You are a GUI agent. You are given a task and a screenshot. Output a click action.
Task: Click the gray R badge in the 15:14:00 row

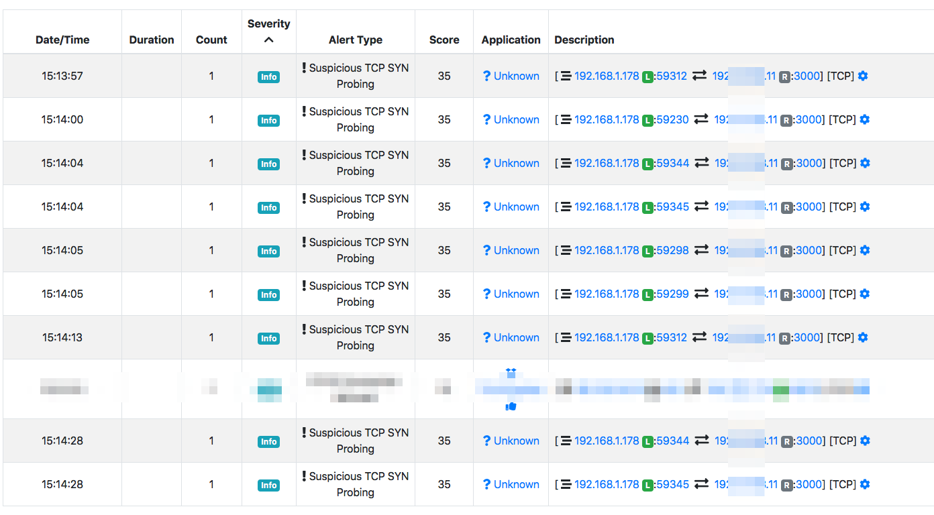(x=786, y=120)
